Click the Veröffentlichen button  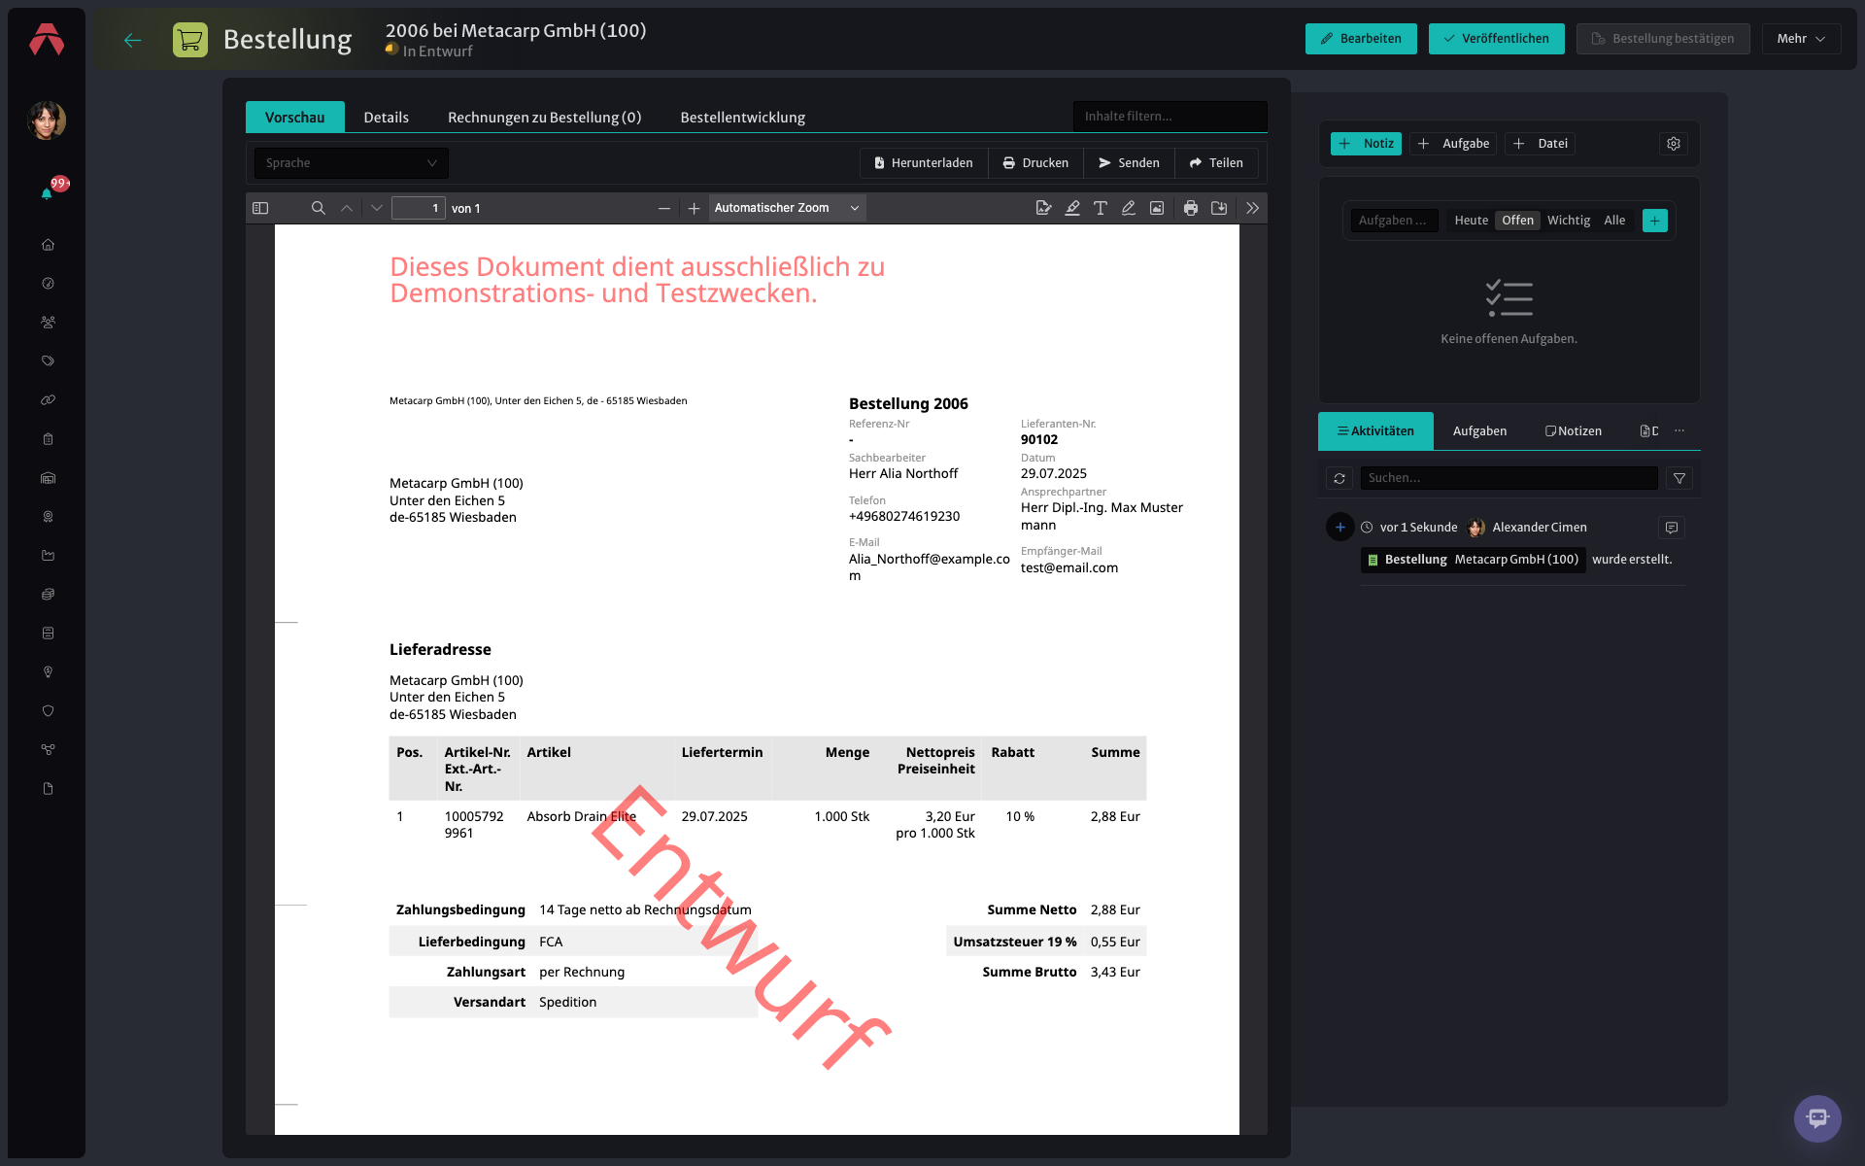click(x=1496, y=39)
